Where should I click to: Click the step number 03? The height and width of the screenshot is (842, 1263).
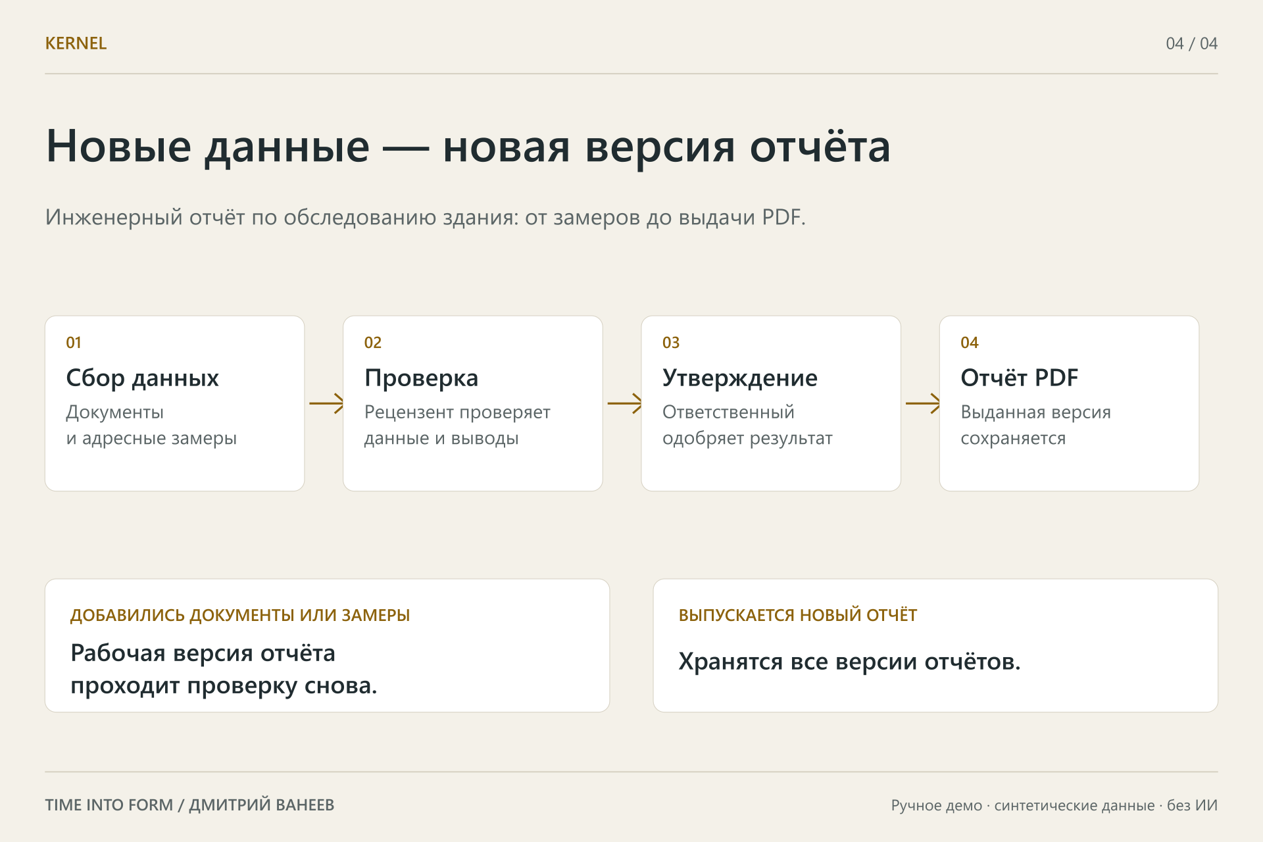[671, 343]
